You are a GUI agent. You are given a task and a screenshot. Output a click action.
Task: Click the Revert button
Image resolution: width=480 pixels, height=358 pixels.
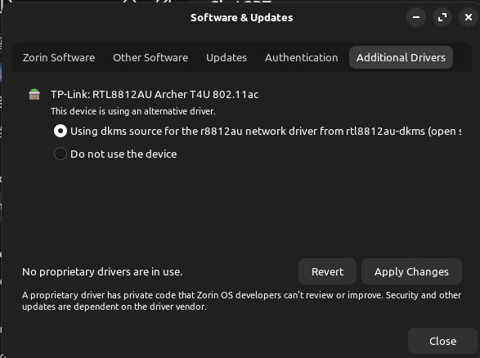tap(327, 271)
